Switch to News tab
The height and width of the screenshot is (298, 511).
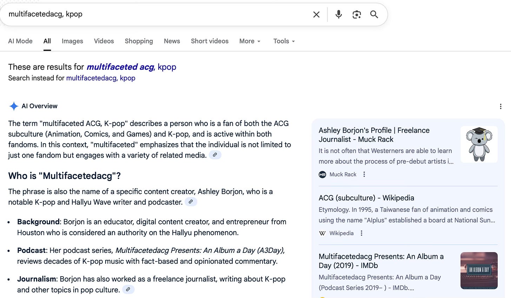coord(172,41)
